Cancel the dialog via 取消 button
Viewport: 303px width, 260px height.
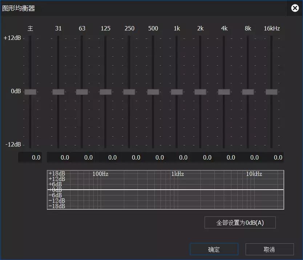coord(270,249)
